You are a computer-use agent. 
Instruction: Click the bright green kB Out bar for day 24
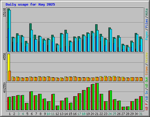(111, 100)
